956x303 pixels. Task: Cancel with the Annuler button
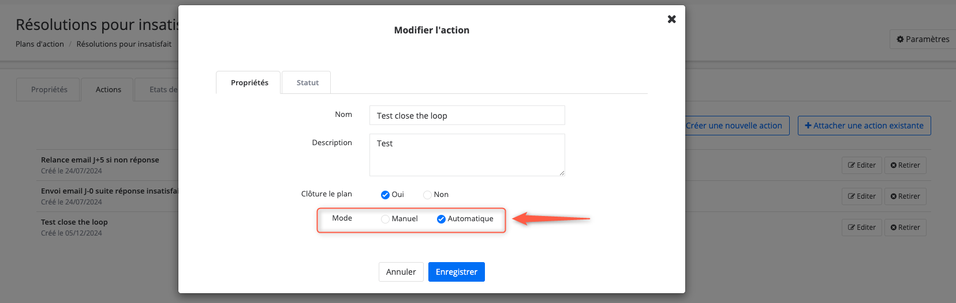pyautogui.click(x=401, y=272)
